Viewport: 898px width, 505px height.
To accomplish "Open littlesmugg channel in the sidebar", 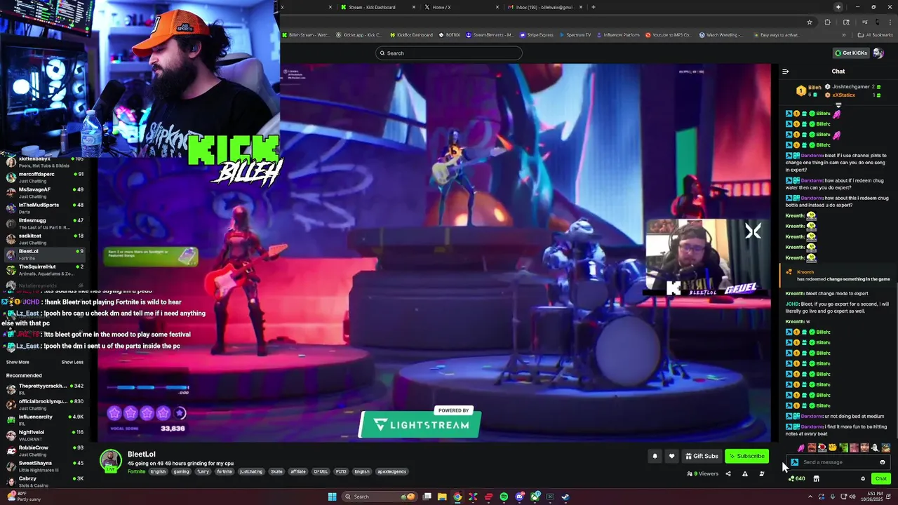I will pos(43,223).
